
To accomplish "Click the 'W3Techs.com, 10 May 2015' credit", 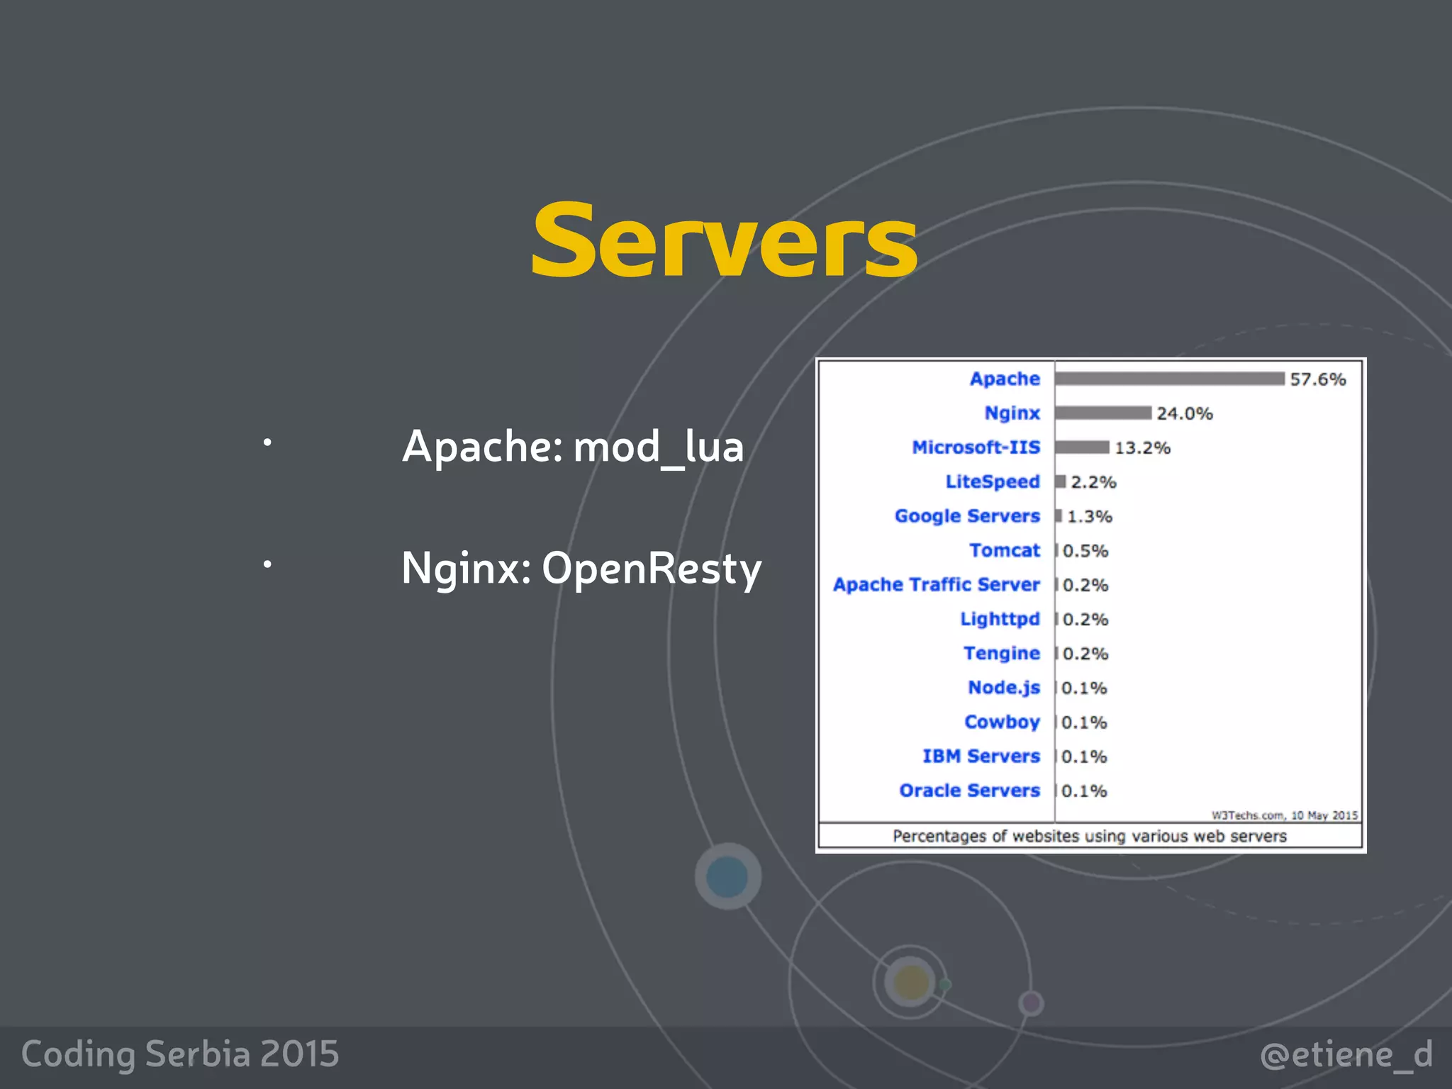I will [x=1285, y=815].
